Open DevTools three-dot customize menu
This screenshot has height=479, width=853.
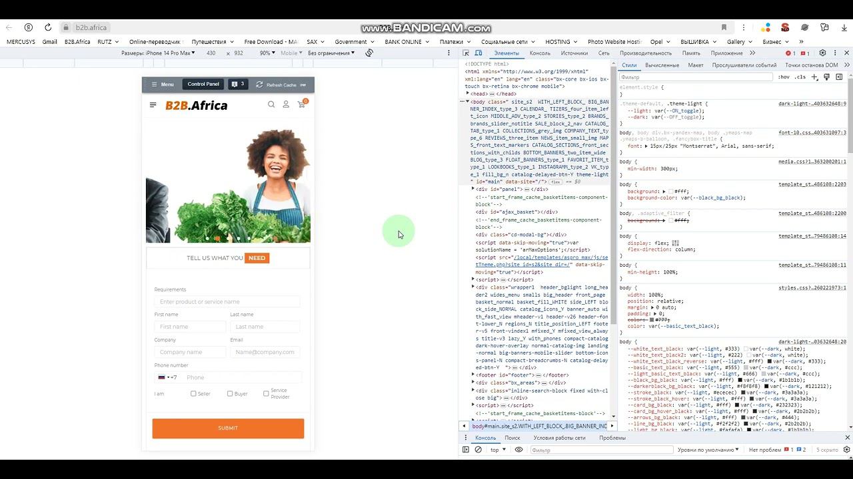tap(835, 53)
